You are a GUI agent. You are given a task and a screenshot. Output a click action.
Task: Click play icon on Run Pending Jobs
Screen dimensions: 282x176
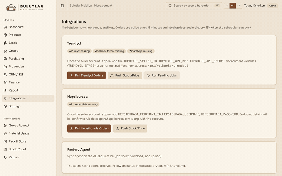point(148,75)
